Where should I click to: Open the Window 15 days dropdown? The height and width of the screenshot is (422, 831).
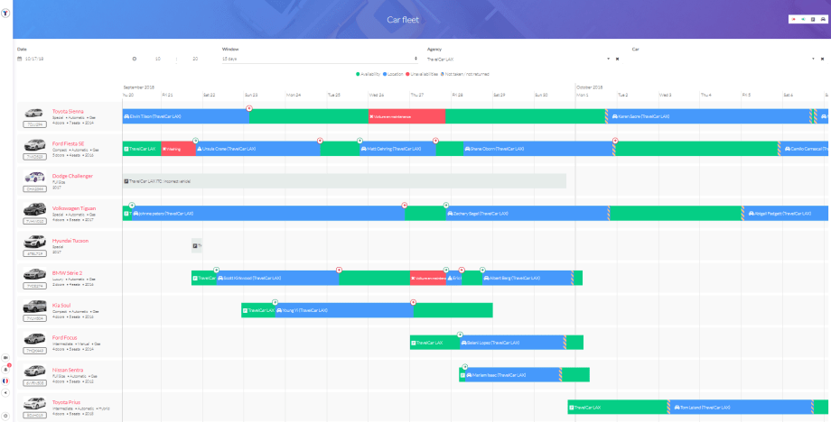click(322, 59)
